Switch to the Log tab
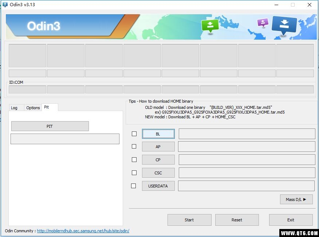Screen dimensions: 319x237 (14, 108)
